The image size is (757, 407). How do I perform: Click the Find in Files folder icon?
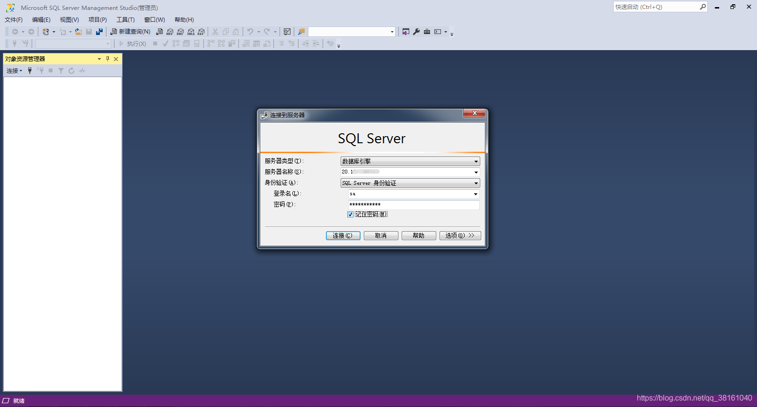pos(301,32)
